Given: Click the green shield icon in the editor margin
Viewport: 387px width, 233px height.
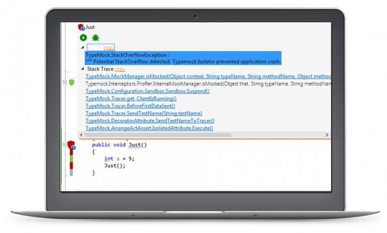Looking at the screenshot, I should 72,83.
